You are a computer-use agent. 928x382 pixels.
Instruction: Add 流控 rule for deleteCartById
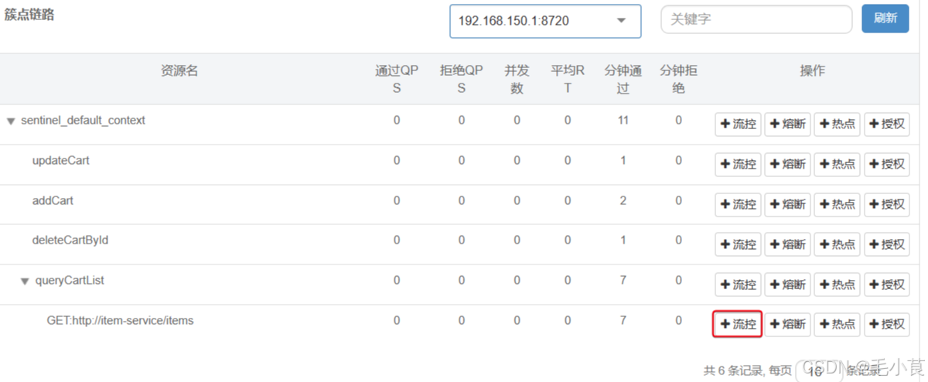(x=739, y=244)
